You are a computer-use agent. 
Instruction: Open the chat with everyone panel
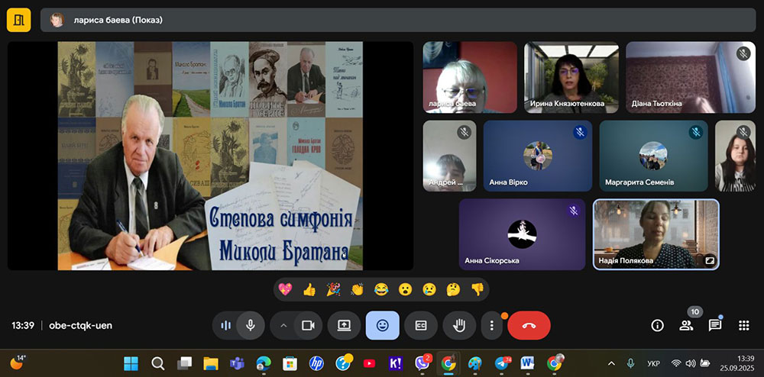click(715, 325)
